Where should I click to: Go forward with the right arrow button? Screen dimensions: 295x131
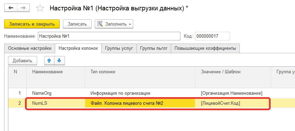point(23,8)
